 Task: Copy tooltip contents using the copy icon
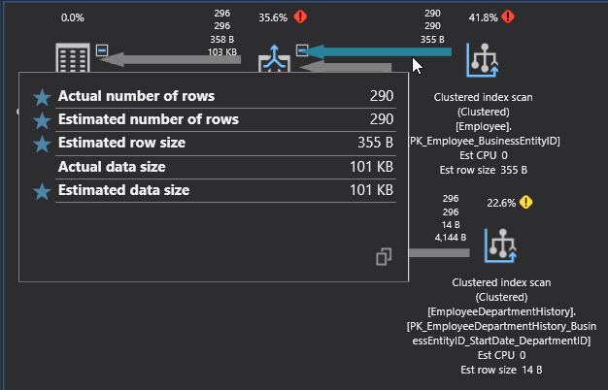coord(385,256)
